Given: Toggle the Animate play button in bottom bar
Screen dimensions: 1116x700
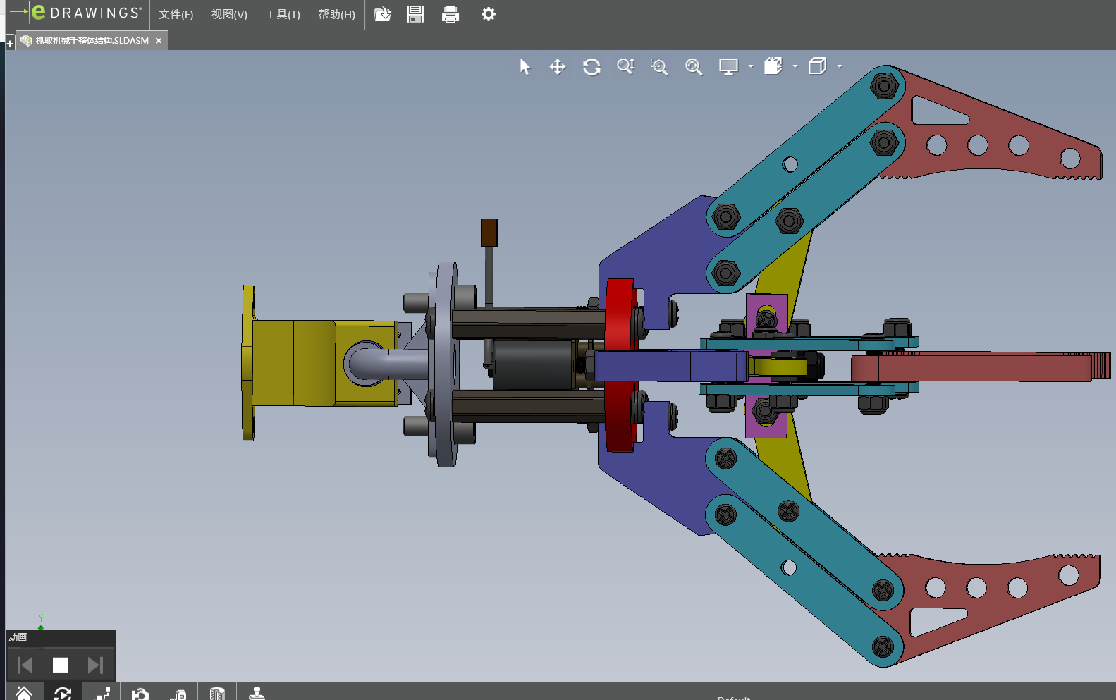Looking at the screenshot, I should 63,694.
